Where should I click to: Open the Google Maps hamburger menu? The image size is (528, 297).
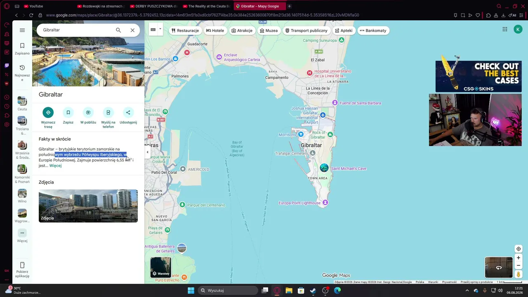point(22,30)
